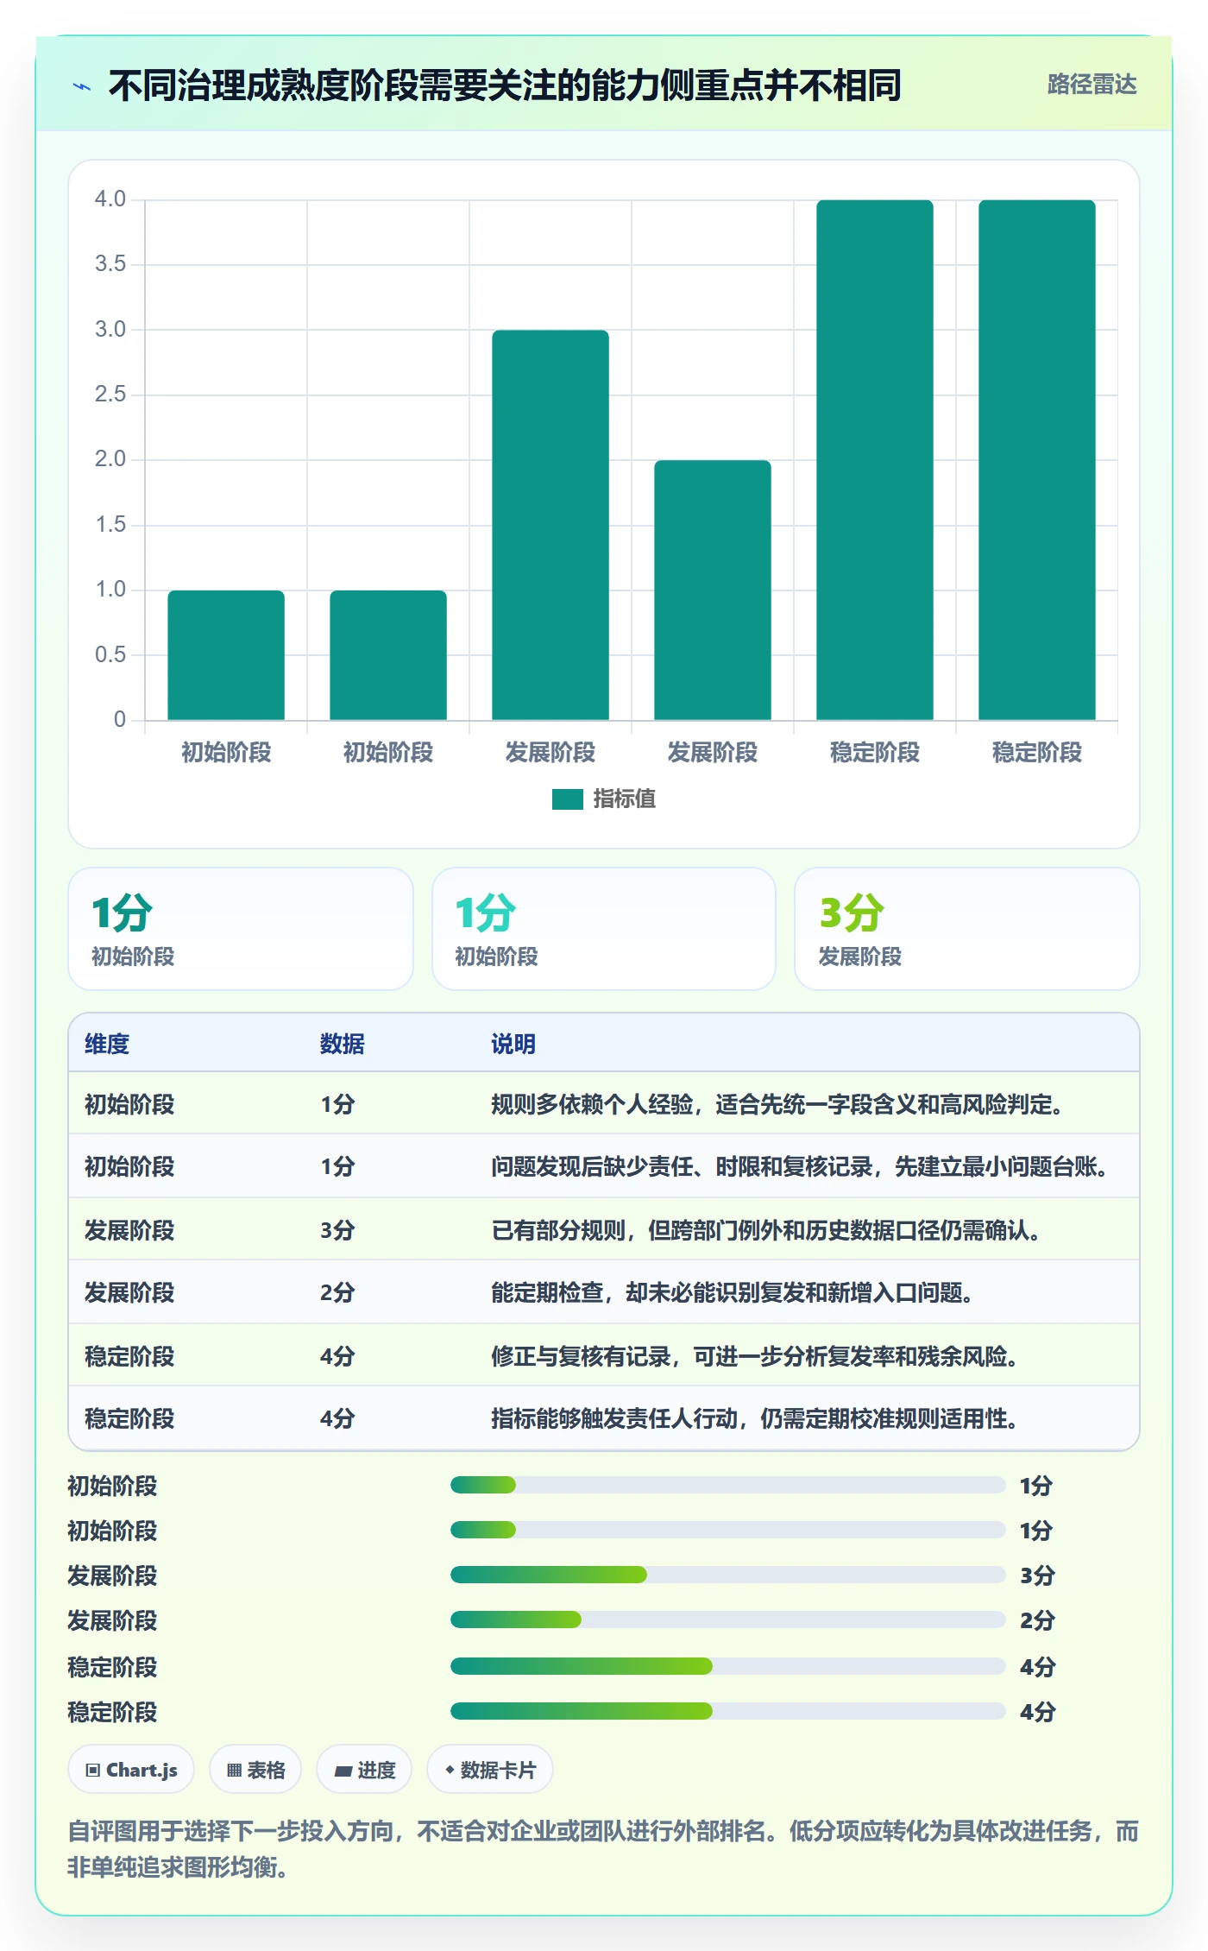This screenshot has width=1208, height=1951.
Task: Click the lightning icon beside the title
Action: (82, 86)
